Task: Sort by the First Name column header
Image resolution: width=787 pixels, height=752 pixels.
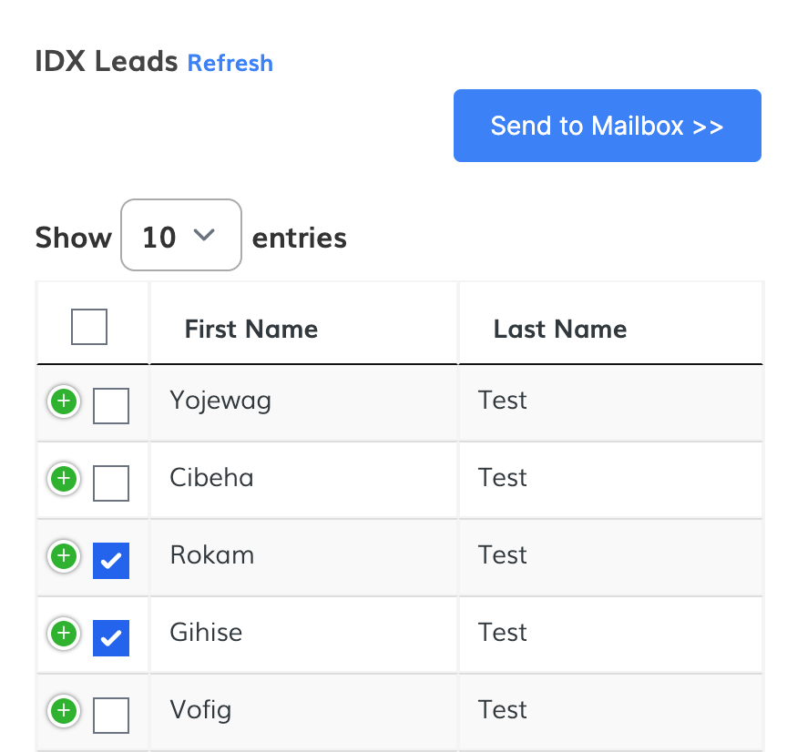Action: [251, 329]
